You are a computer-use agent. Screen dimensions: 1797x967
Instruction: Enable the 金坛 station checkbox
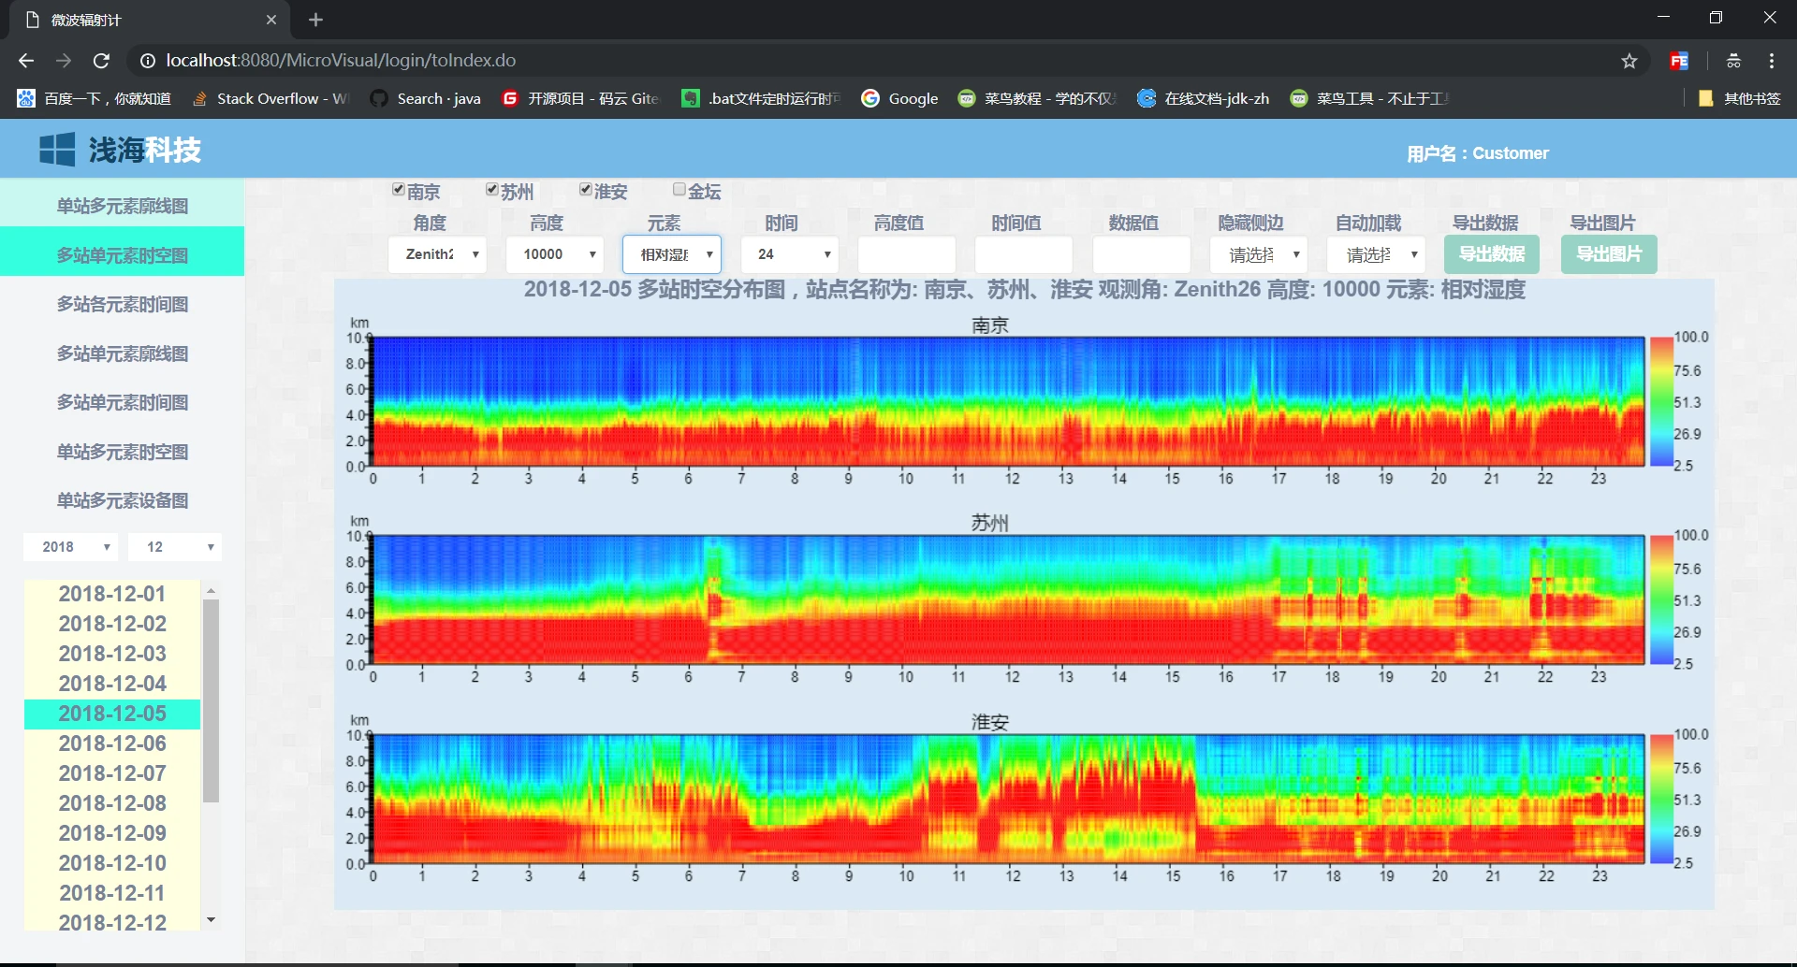click(679, 190)
